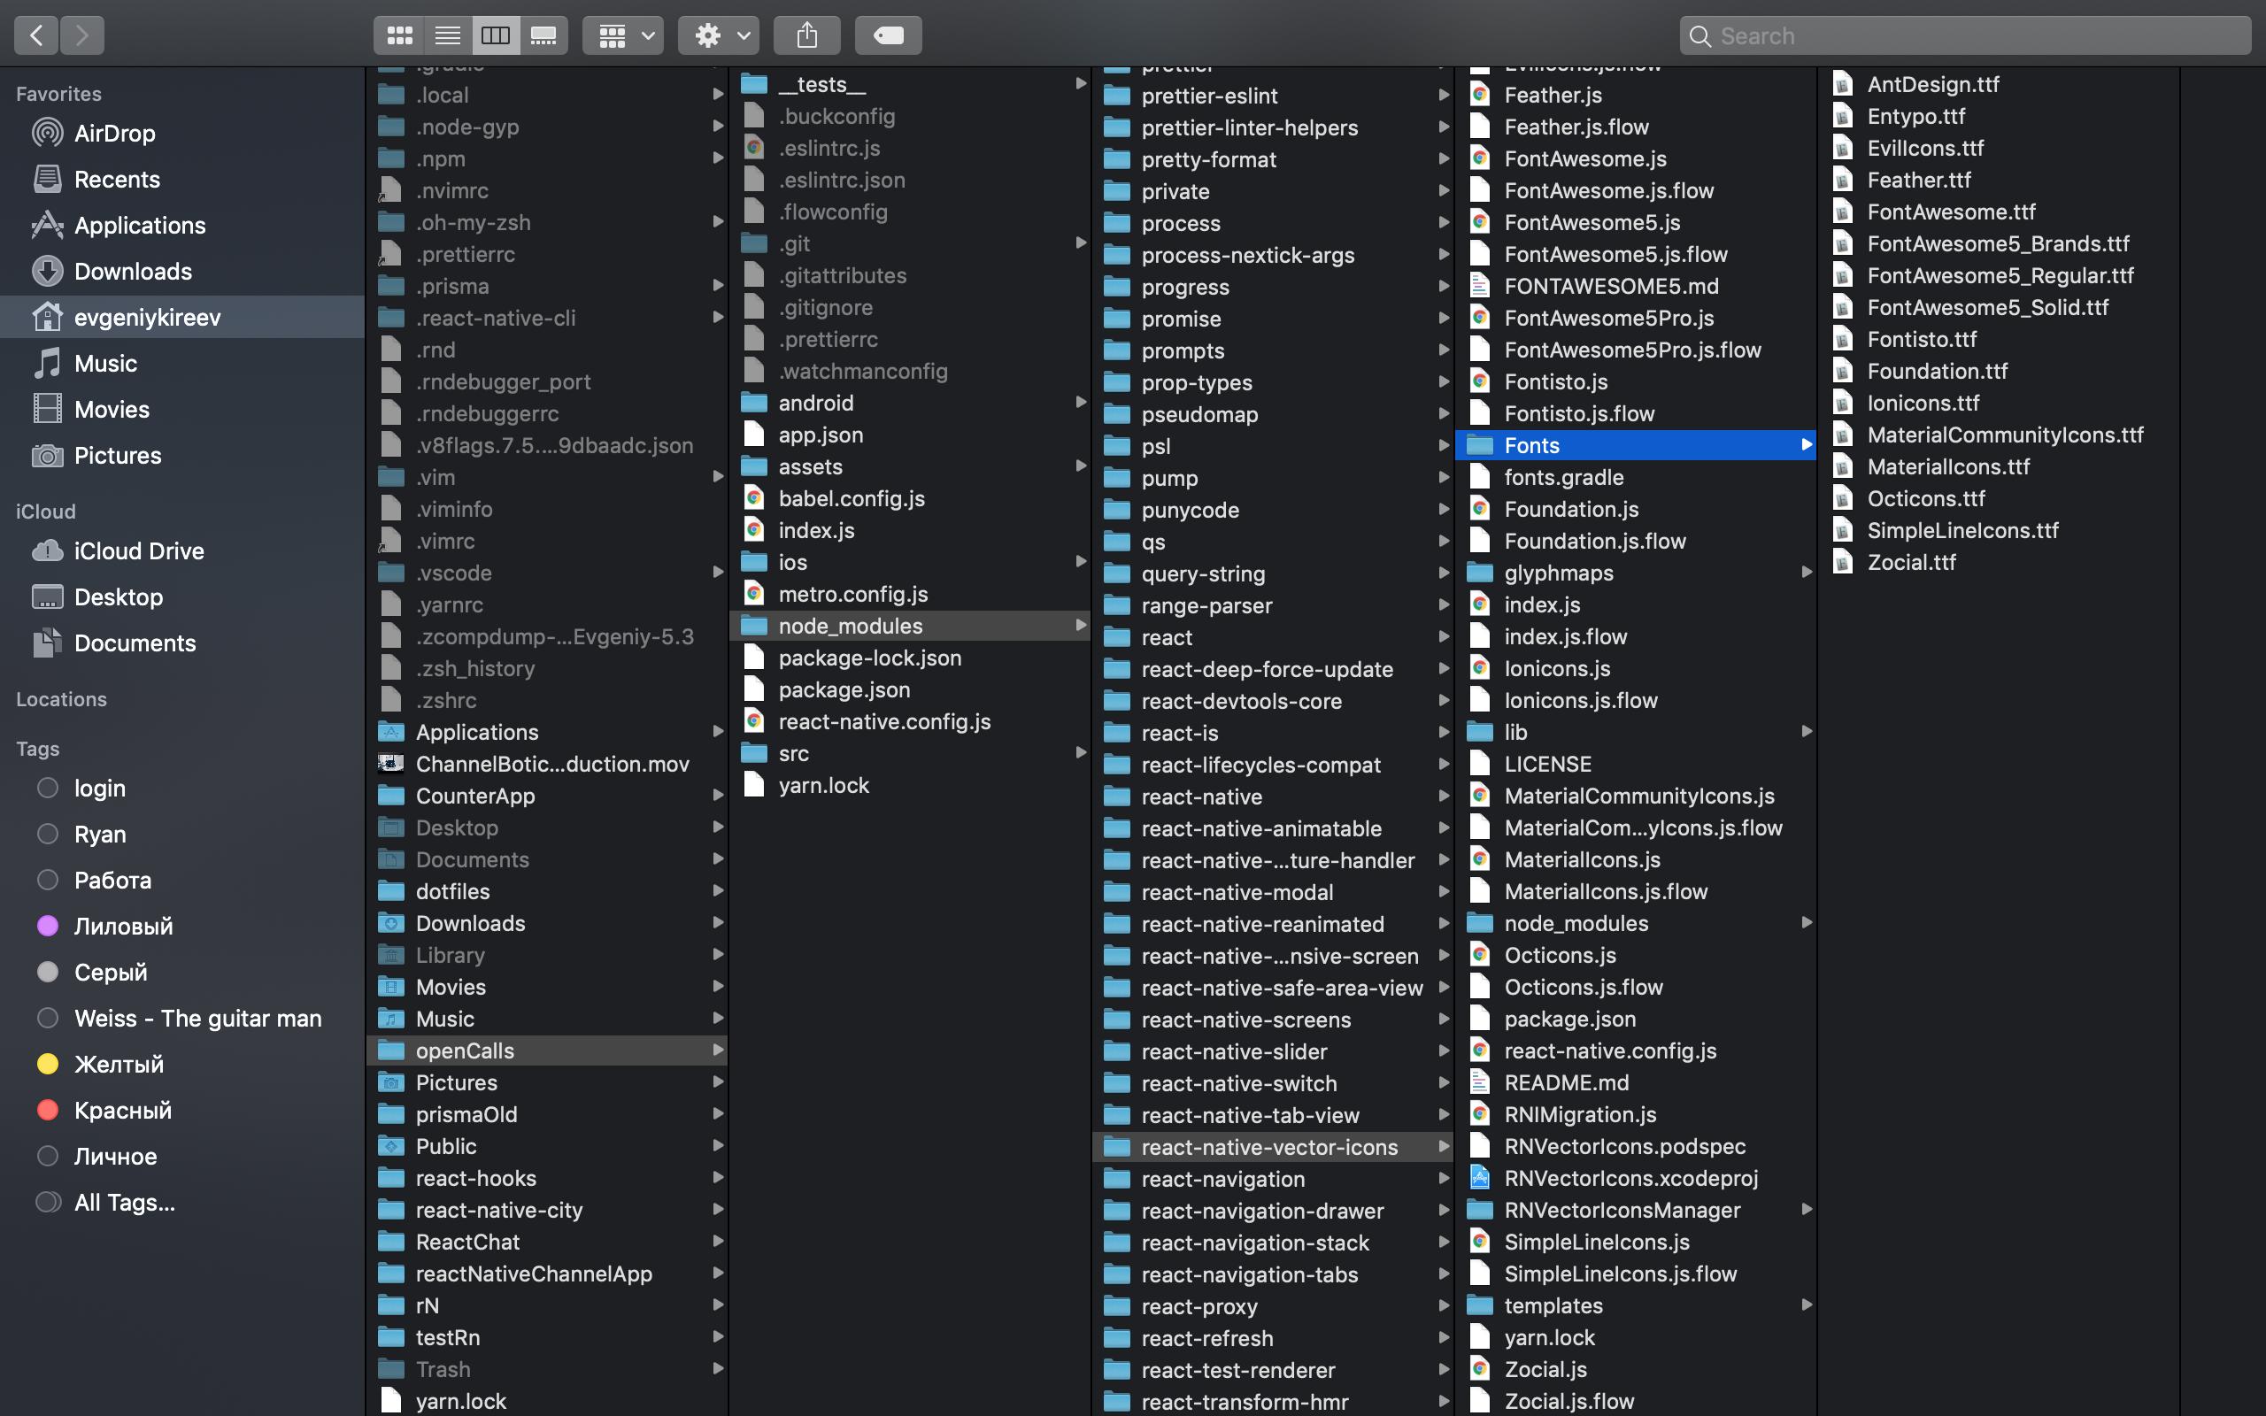Image resolution: width=2266 pixels, height=1416 pixels.
Task: Switch to icon view in toolbar
Action: coord(400,35)
